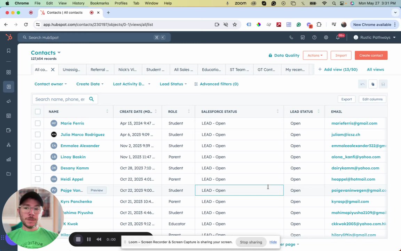Screen dimensions: 401x251
Task: Toggle the select all contacts checkbox
Action: coord(38,112)
